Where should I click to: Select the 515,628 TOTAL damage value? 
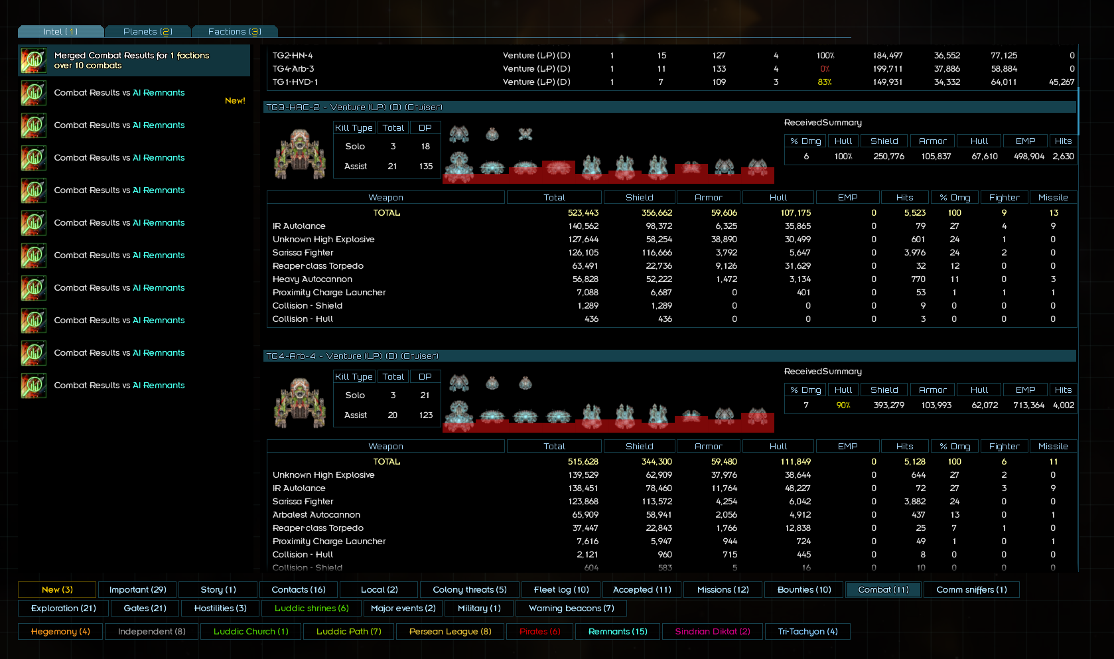point(583,462)
